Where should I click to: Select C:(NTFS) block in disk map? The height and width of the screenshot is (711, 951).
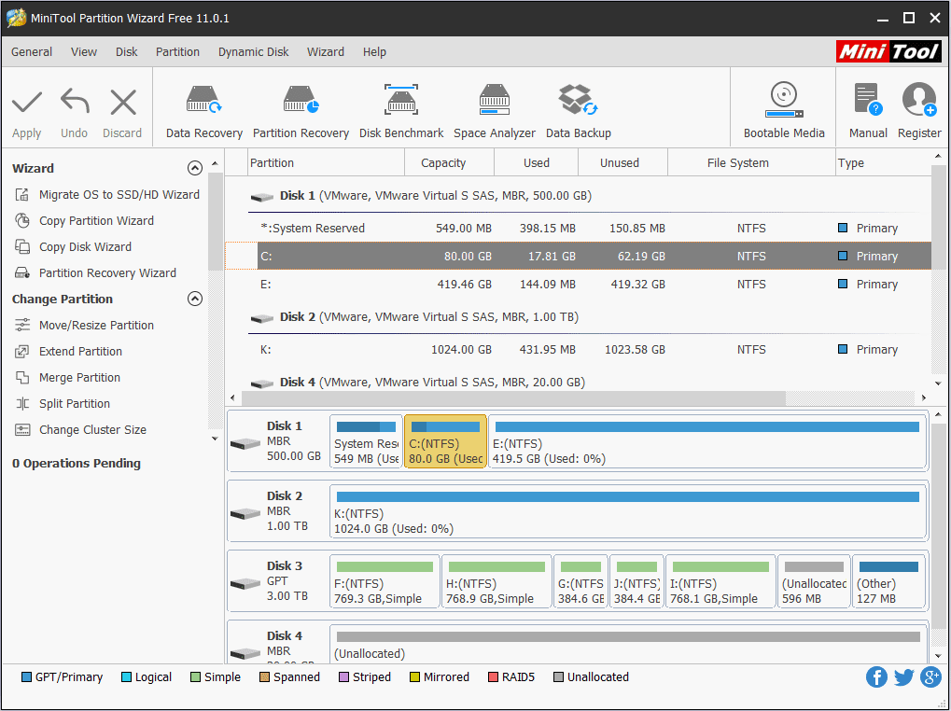point(445,441)
